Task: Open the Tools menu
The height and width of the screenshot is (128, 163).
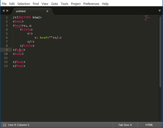Action: 65,4
